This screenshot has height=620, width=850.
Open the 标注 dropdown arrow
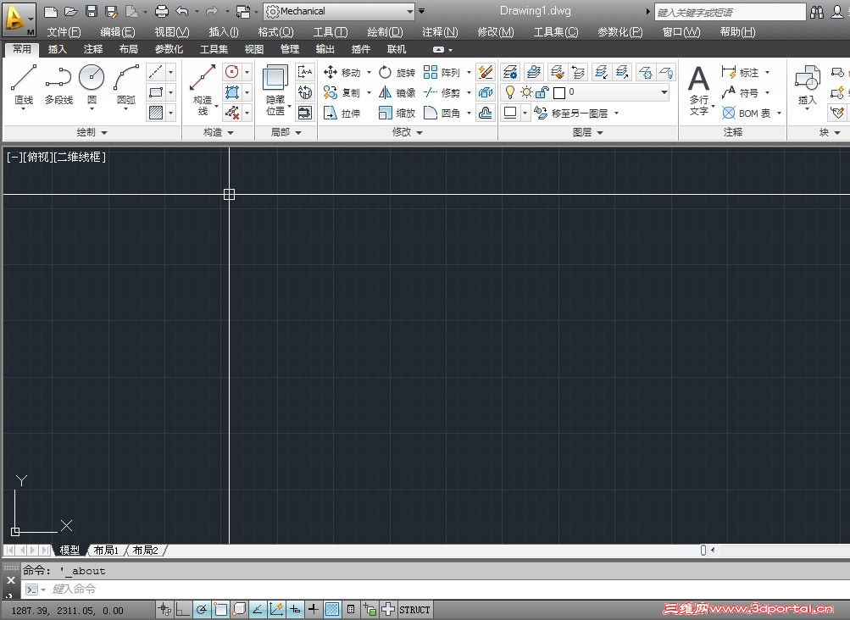767,72
